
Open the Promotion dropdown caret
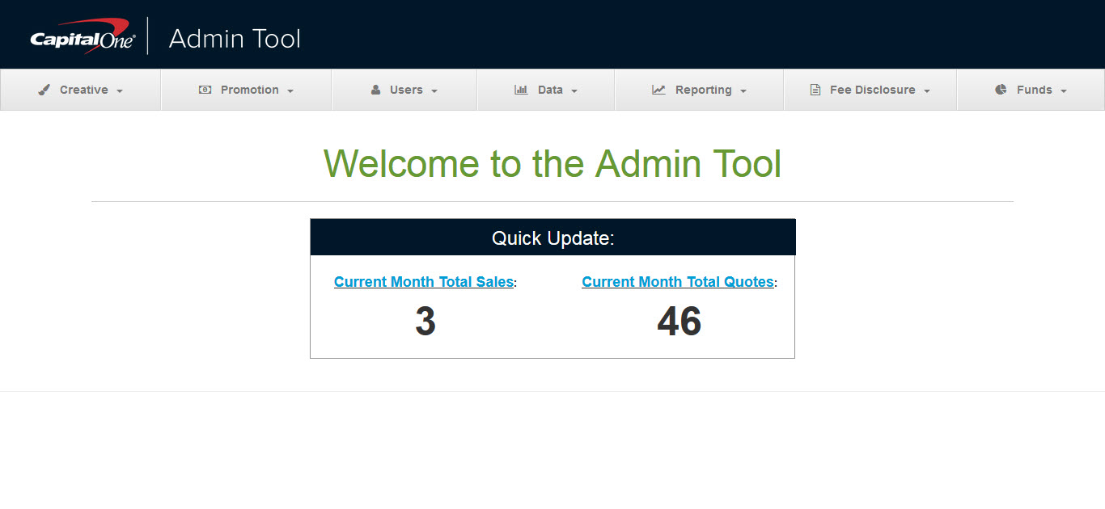[x=290, y=91]
